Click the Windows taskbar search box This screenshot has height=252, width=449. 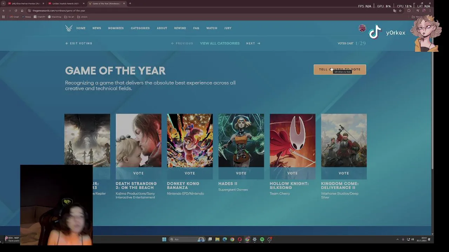(x=187, y=239)
